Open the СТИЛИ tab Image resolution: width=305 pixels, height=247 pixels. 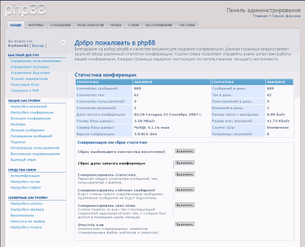pos(134,25)
